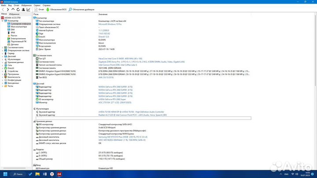Open the Windows Start button

(5, 174)
